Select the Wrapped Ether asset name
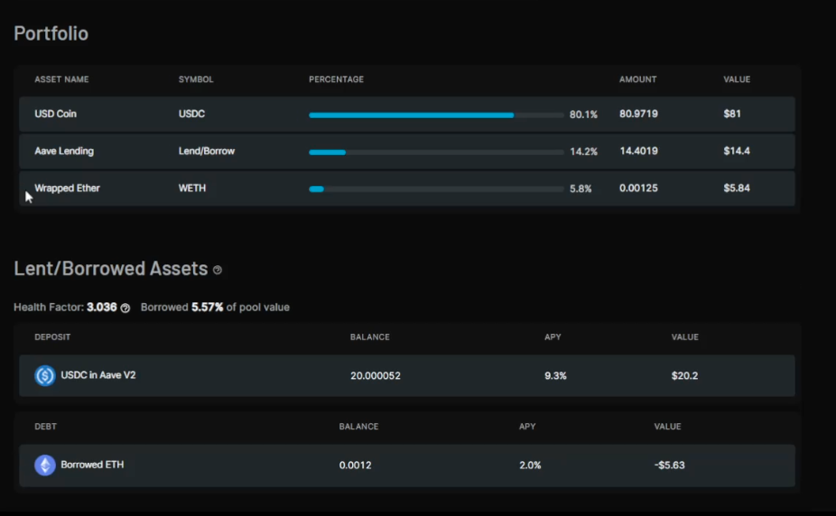The height and width of the screenshot is (516, 836). pos(67,188)
